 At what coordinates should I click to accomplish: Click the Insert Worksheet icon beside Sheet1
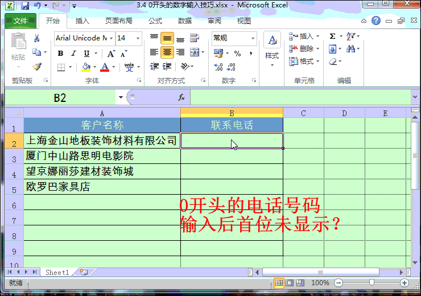pyautogui.click(x=84, y=273)
